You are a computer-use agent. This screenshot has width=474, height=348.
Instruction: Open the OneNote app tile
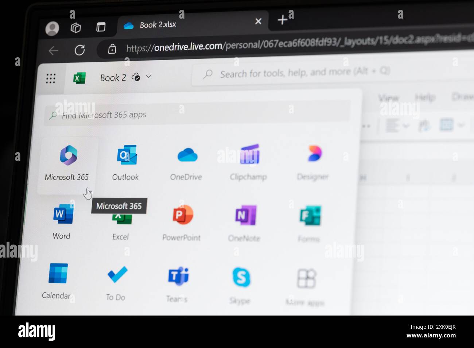[245, 224]
